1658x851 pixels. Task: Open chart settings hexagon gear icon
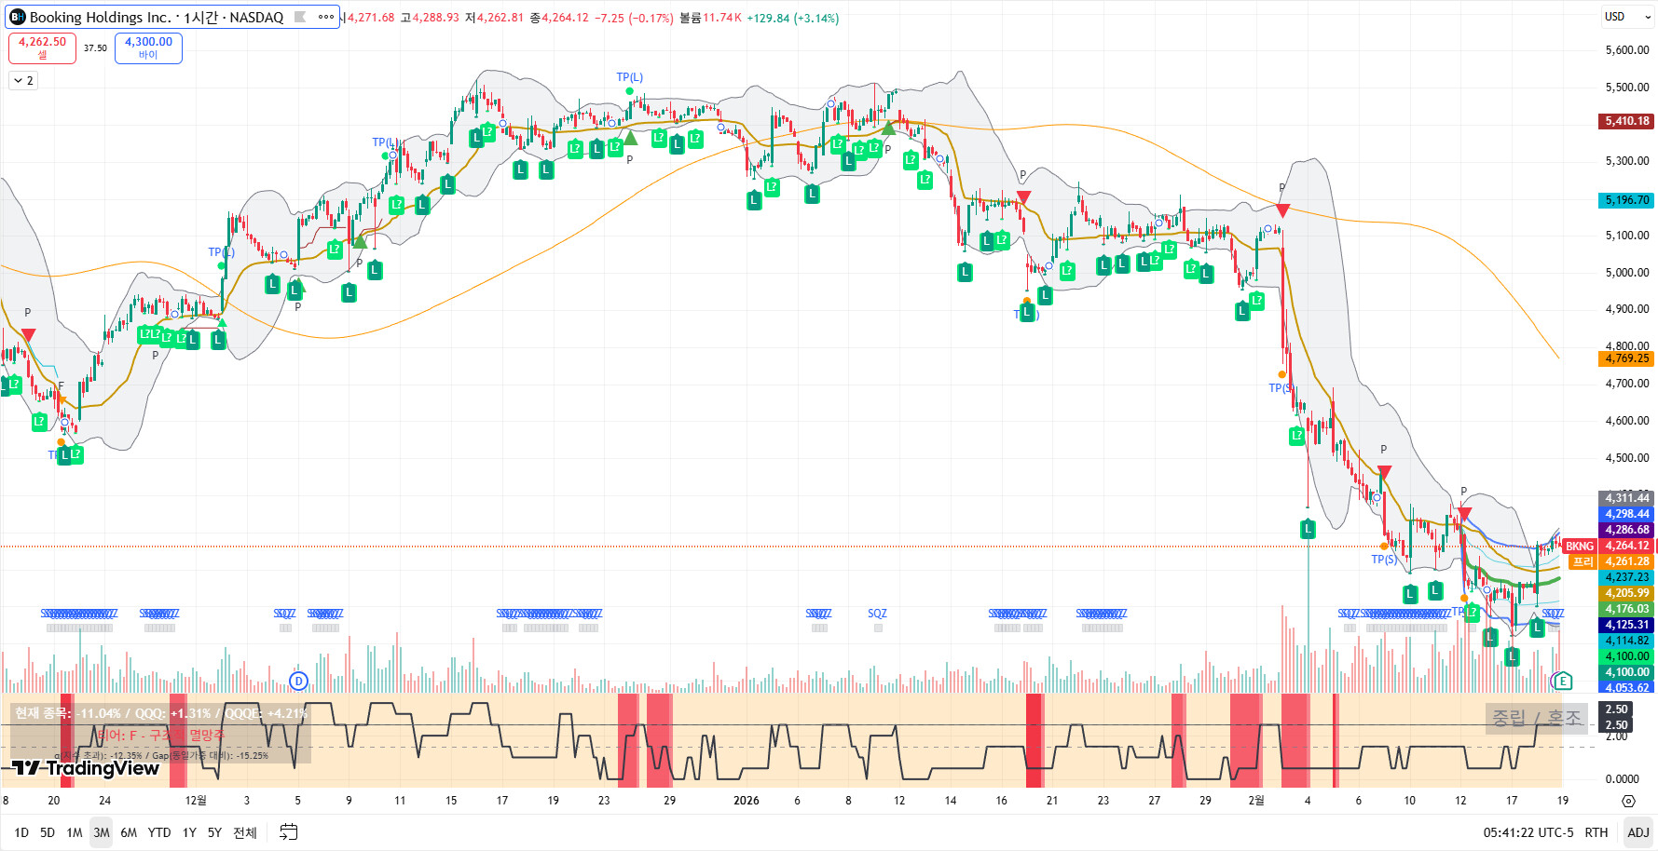tap(1628, 801)
